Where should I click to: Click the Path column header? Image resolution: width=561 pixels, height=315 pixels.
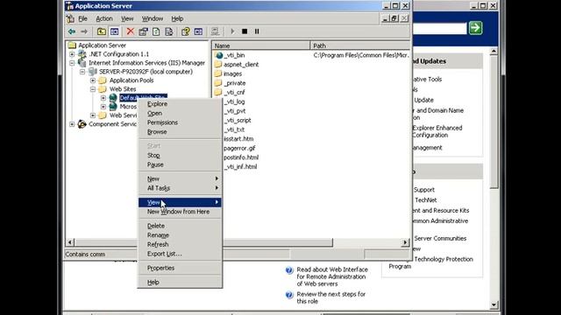[360, 45]
